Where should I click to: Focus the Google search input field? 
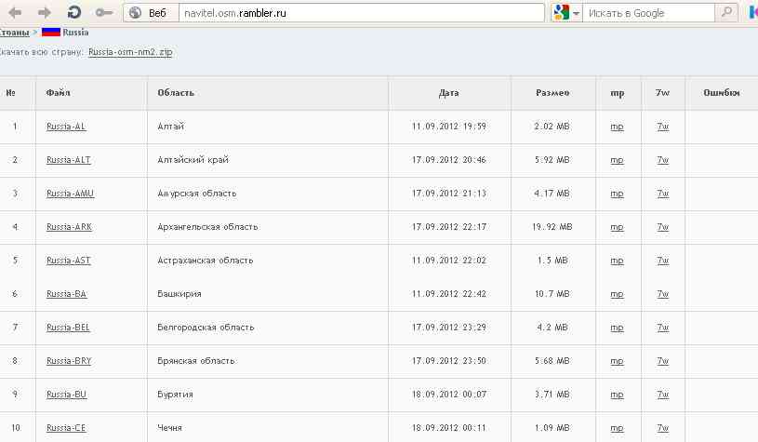point(646,13)
